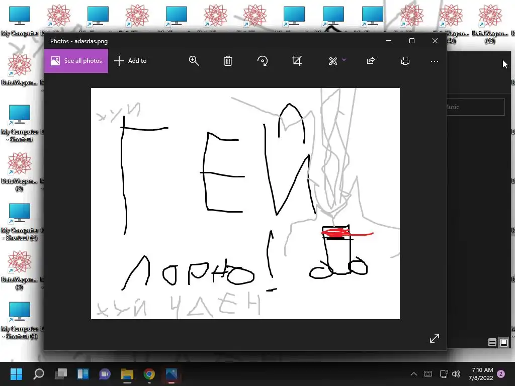The image size is (515, 386).
Task: Delete the photo with the trash icon
Action: pos(228,61)
